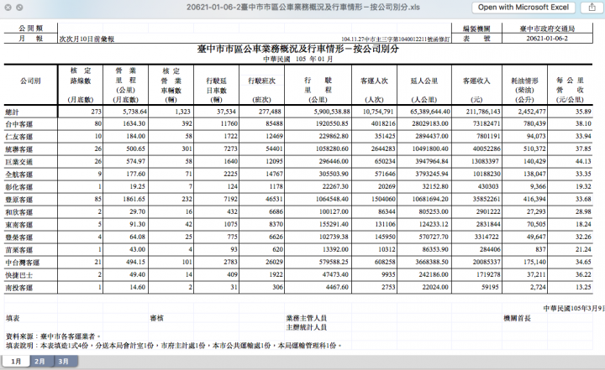Click the gray full-screen button beside close
The height and width of the screenshot is (370, 605).
pyautogui.click(x=19, y=8)
